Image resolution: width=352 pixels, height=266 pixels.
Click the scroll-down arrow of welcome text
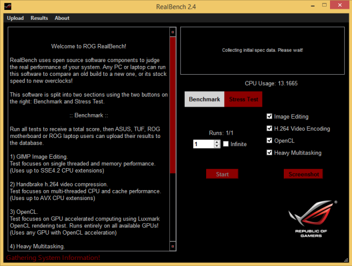(173, 246)
